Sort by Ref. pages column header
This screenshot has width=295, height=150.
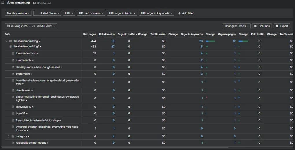pos(89,34)
